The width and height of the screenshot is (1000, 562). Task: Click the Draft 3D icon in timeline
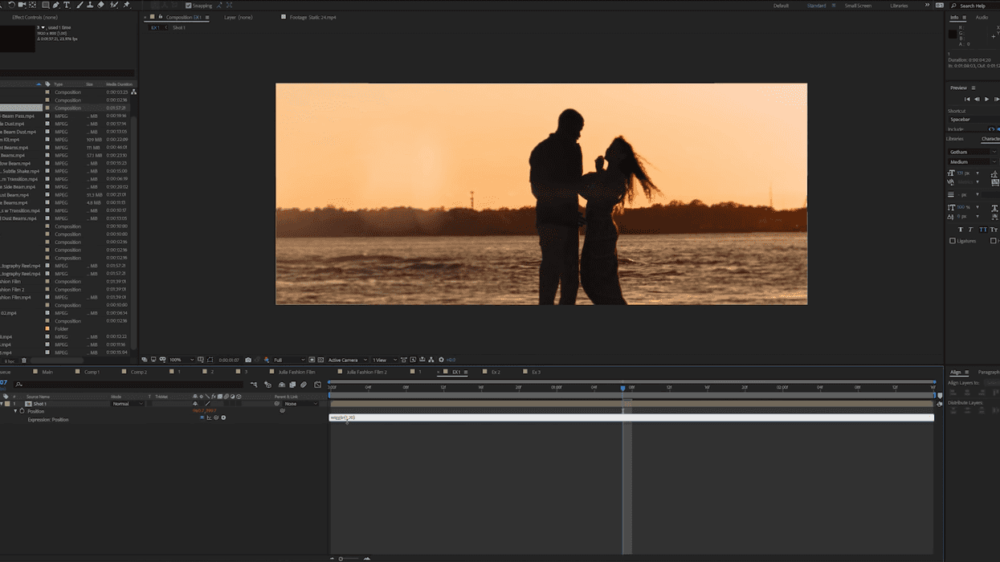267,385
